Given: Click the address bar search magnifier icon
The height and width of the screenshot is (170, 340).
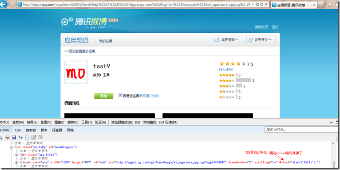Looking at the screenshot, I should pyautogui.click(x=249, y=4).
